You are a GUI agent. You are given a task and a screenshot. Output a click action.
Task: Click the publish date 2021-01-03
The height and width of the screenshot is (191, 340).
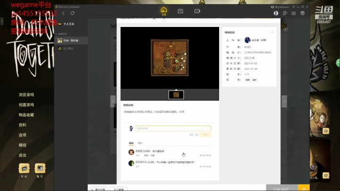coord(251,63)
